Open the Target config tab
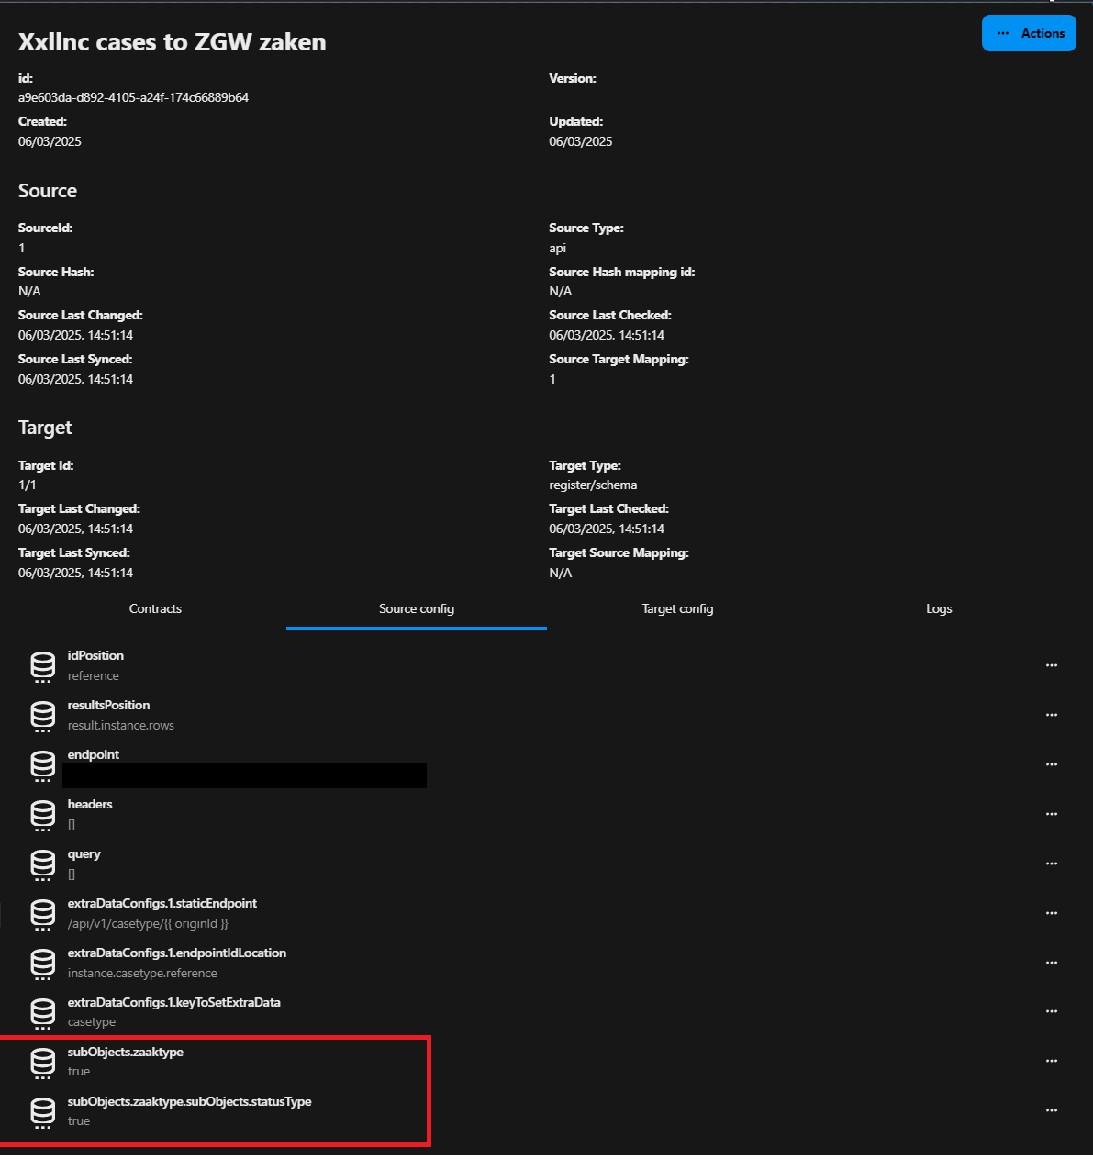The width and height of the screenshot is (1093, 1159). pyautogui.click(x=677, y=608)
